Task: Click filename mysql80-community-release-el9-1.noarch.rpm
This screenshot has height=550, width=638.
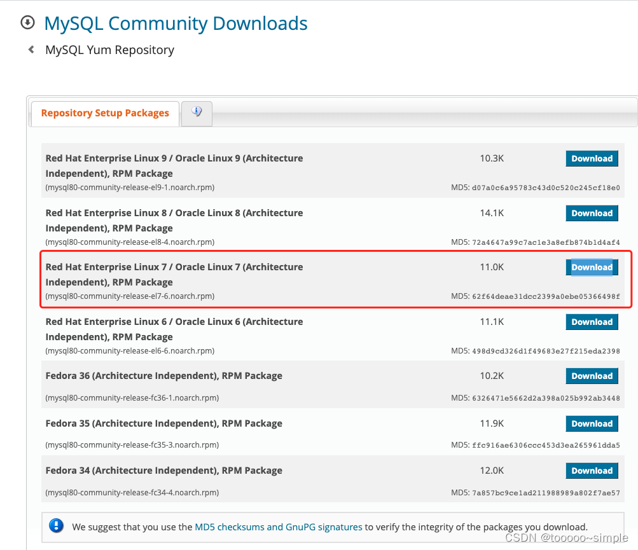Action: pyautogui.click(x=130, y=188)
